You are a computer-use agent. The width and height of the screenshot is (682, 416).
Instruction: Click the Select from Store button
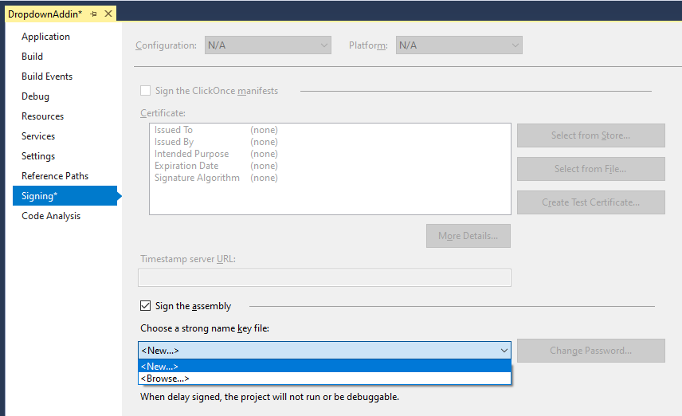point(590,135)
